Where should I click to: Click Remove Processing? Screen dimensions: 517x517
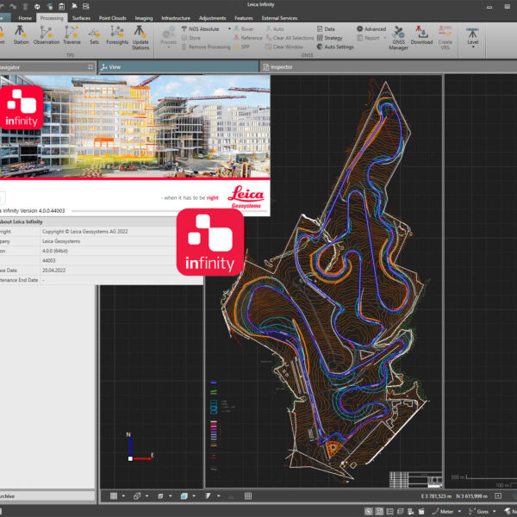pyautogui.click(x=206, y=47)
